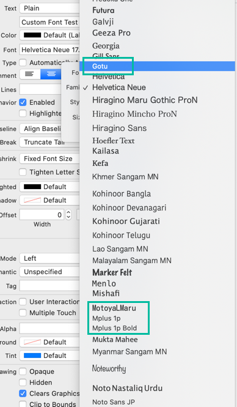Select Kohinoor Telugu
The height and width of the screenshot is (407, 237).
click(121, 236)
